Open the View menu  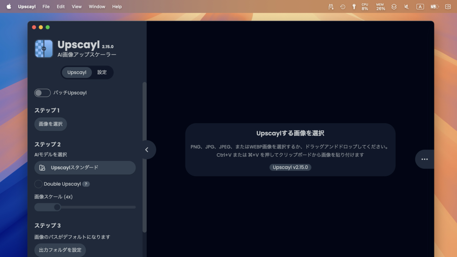point(76,6)
